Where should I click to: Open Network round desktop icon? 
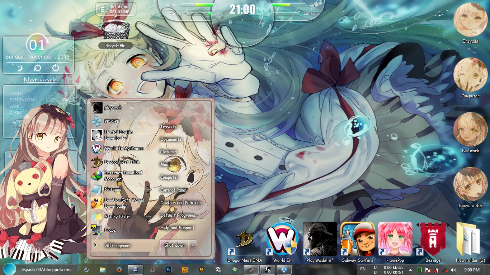coord(470,132)
